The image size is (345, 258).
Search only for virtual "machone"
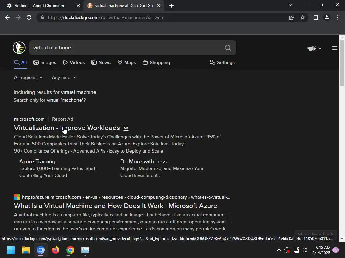(66, 100)
